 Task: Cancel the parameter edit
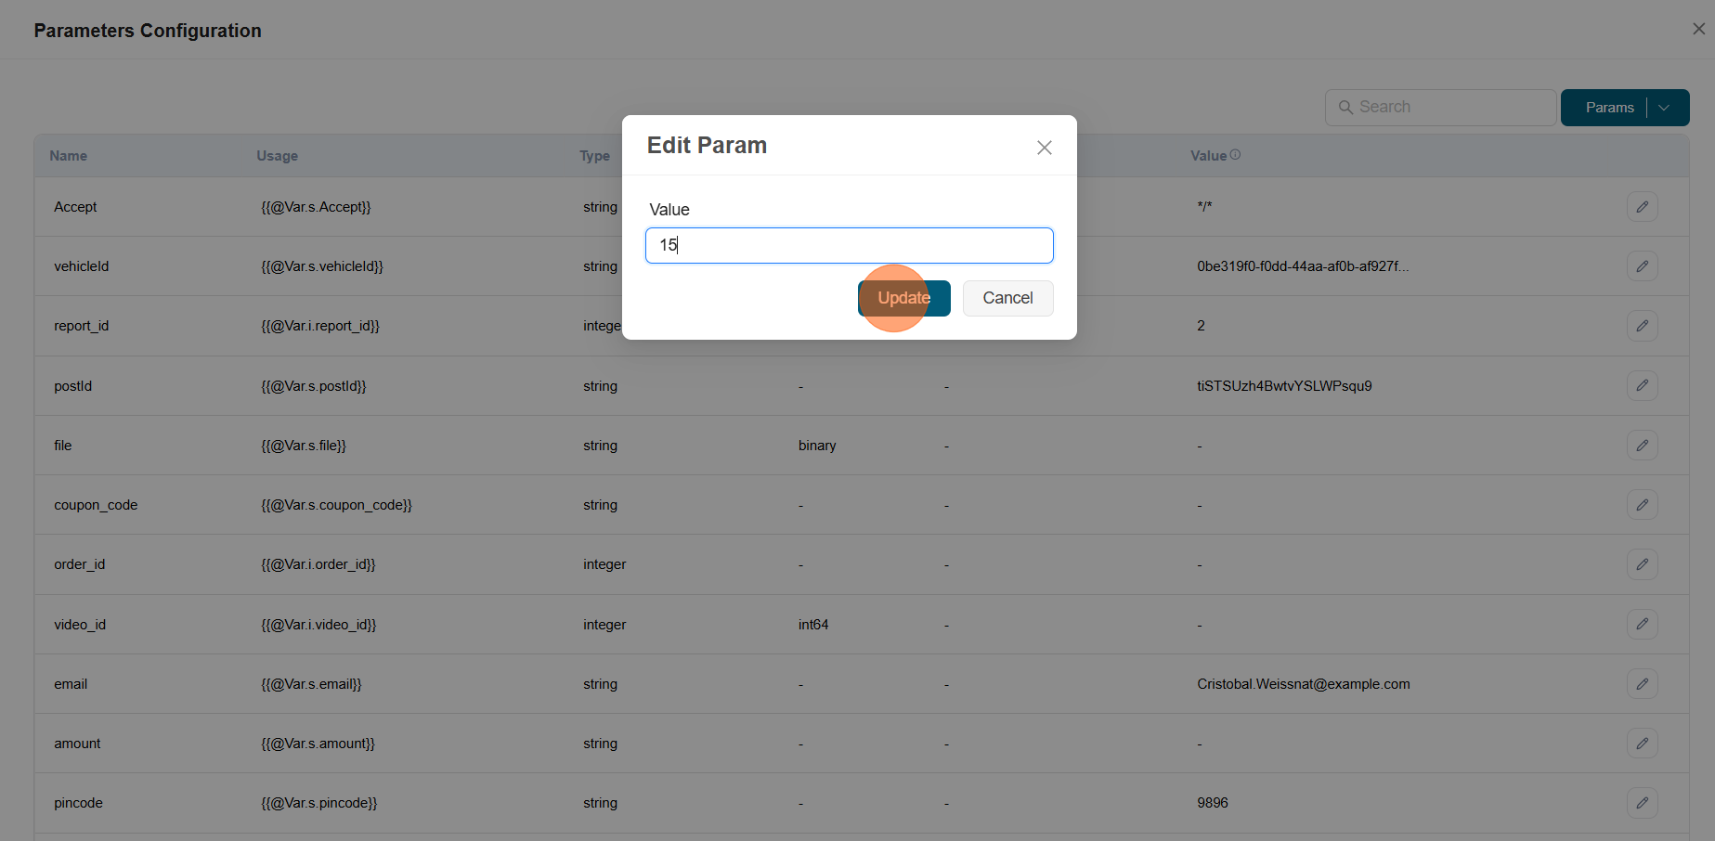[x=1007, y=298]
